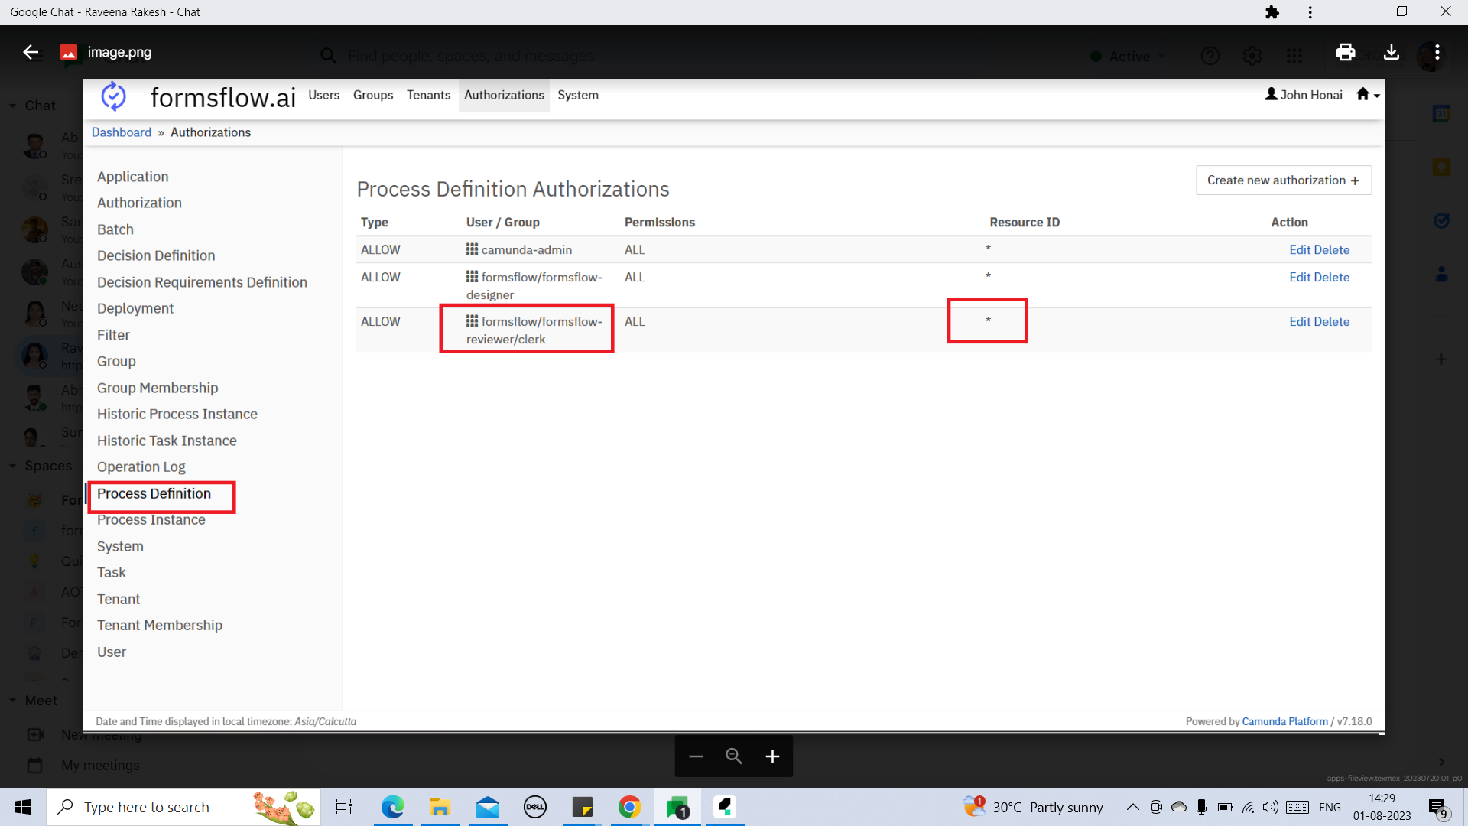This screenshot has height=826, width=1468.
Task: Click the formsflow.ai logo
Action: coord(113,95)
